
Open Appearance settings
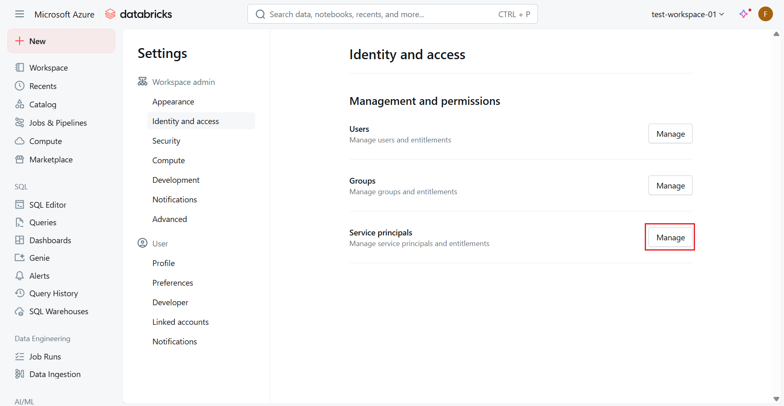(173, 102)
